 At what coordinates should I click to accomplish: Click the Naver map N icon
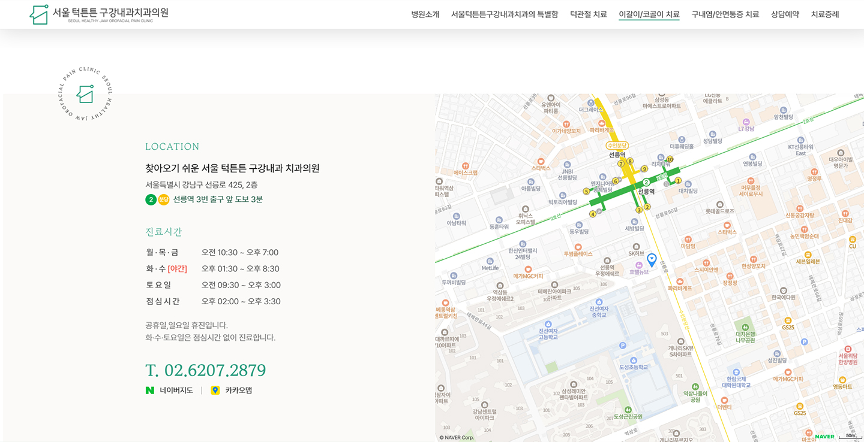click(x=150, y=390)
